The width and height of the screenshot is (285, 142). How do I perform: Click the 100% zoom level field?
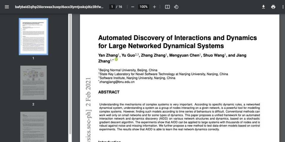point(143,7)
